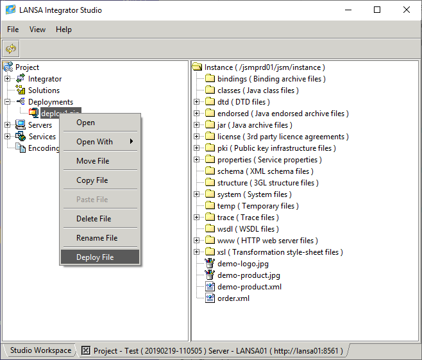
Task: Click the Deployments node icon
Action: click(21, 101)
